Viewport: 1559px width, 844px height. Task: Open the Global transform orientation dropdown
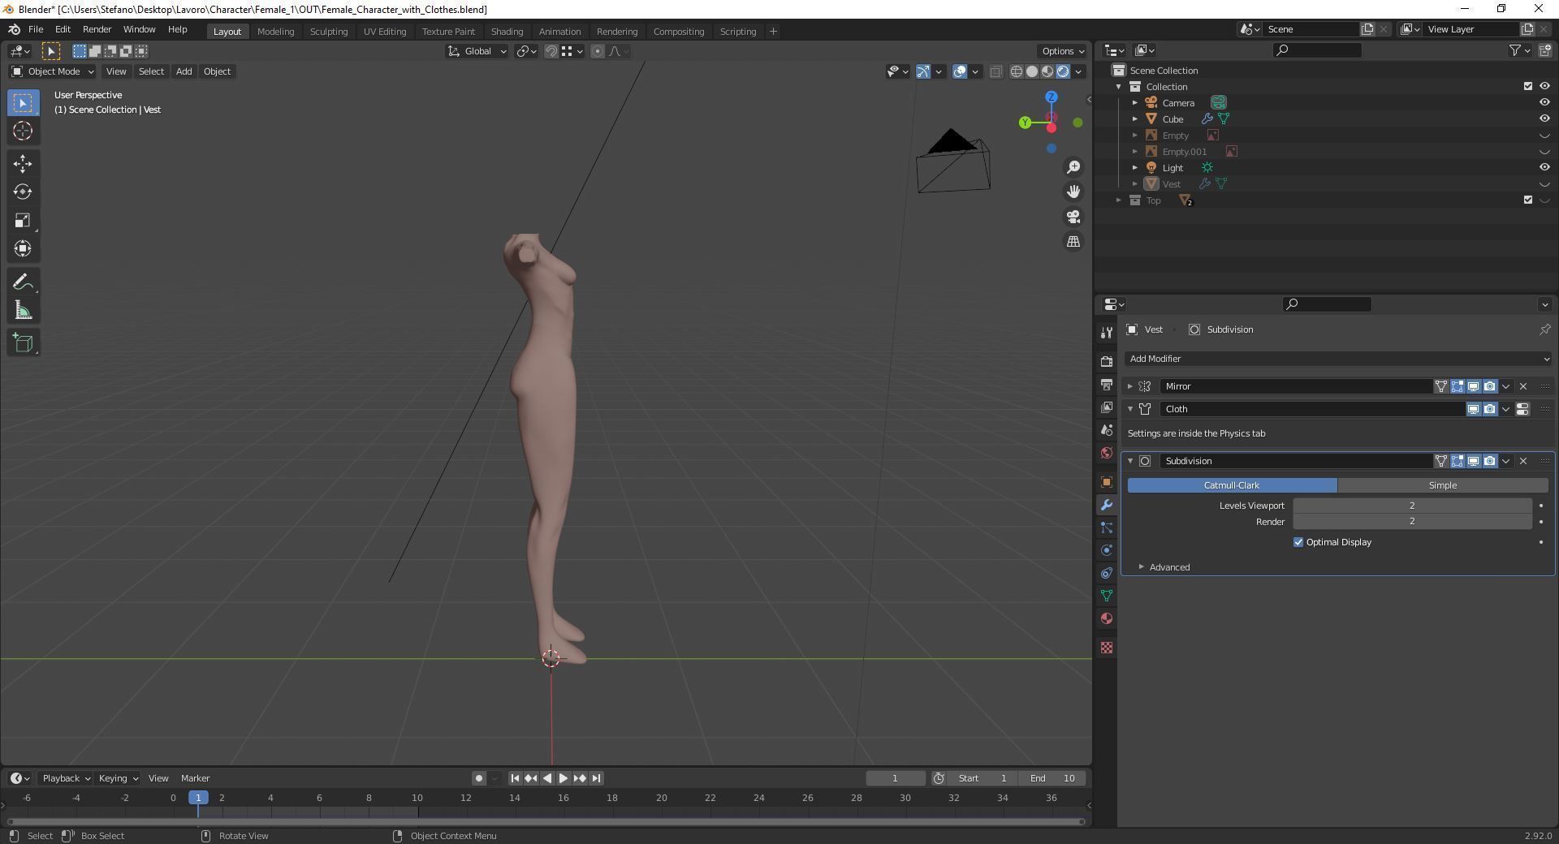pos(477,51)
